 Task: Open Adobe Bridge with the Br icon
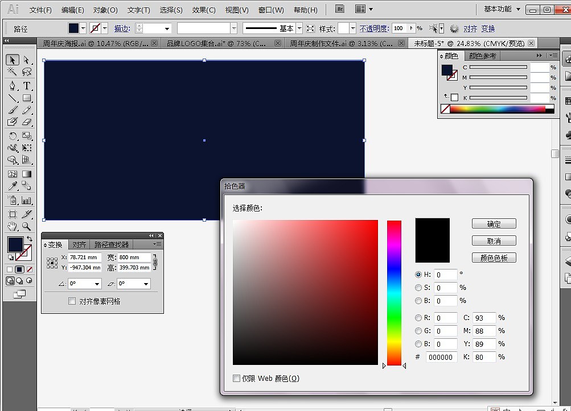339,9
